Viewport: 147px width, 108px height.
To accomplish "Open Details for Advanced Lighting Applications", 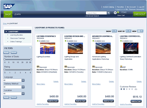I will tap(111, 82).
